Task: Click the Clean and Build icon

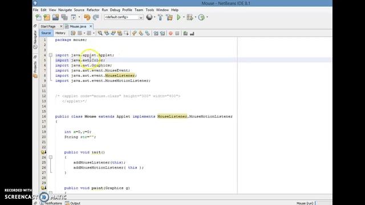Action: click(x=169, y=17)
